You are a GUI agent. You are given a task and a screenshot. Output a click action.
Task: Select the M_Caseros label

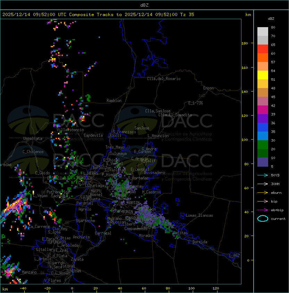pyautogui.click(x=151, y=192)
